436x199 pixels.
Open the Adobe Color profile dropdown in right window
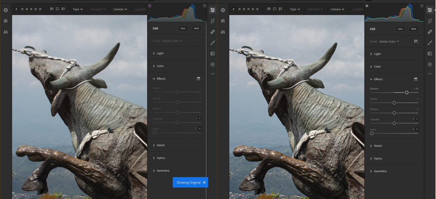(389, 42)
